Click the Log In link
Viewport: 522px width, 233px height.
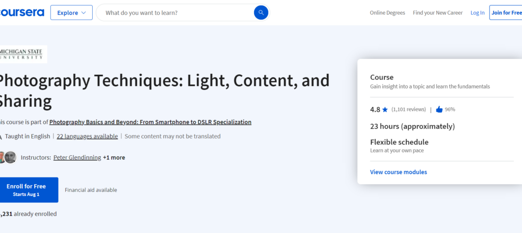[478, 13]
